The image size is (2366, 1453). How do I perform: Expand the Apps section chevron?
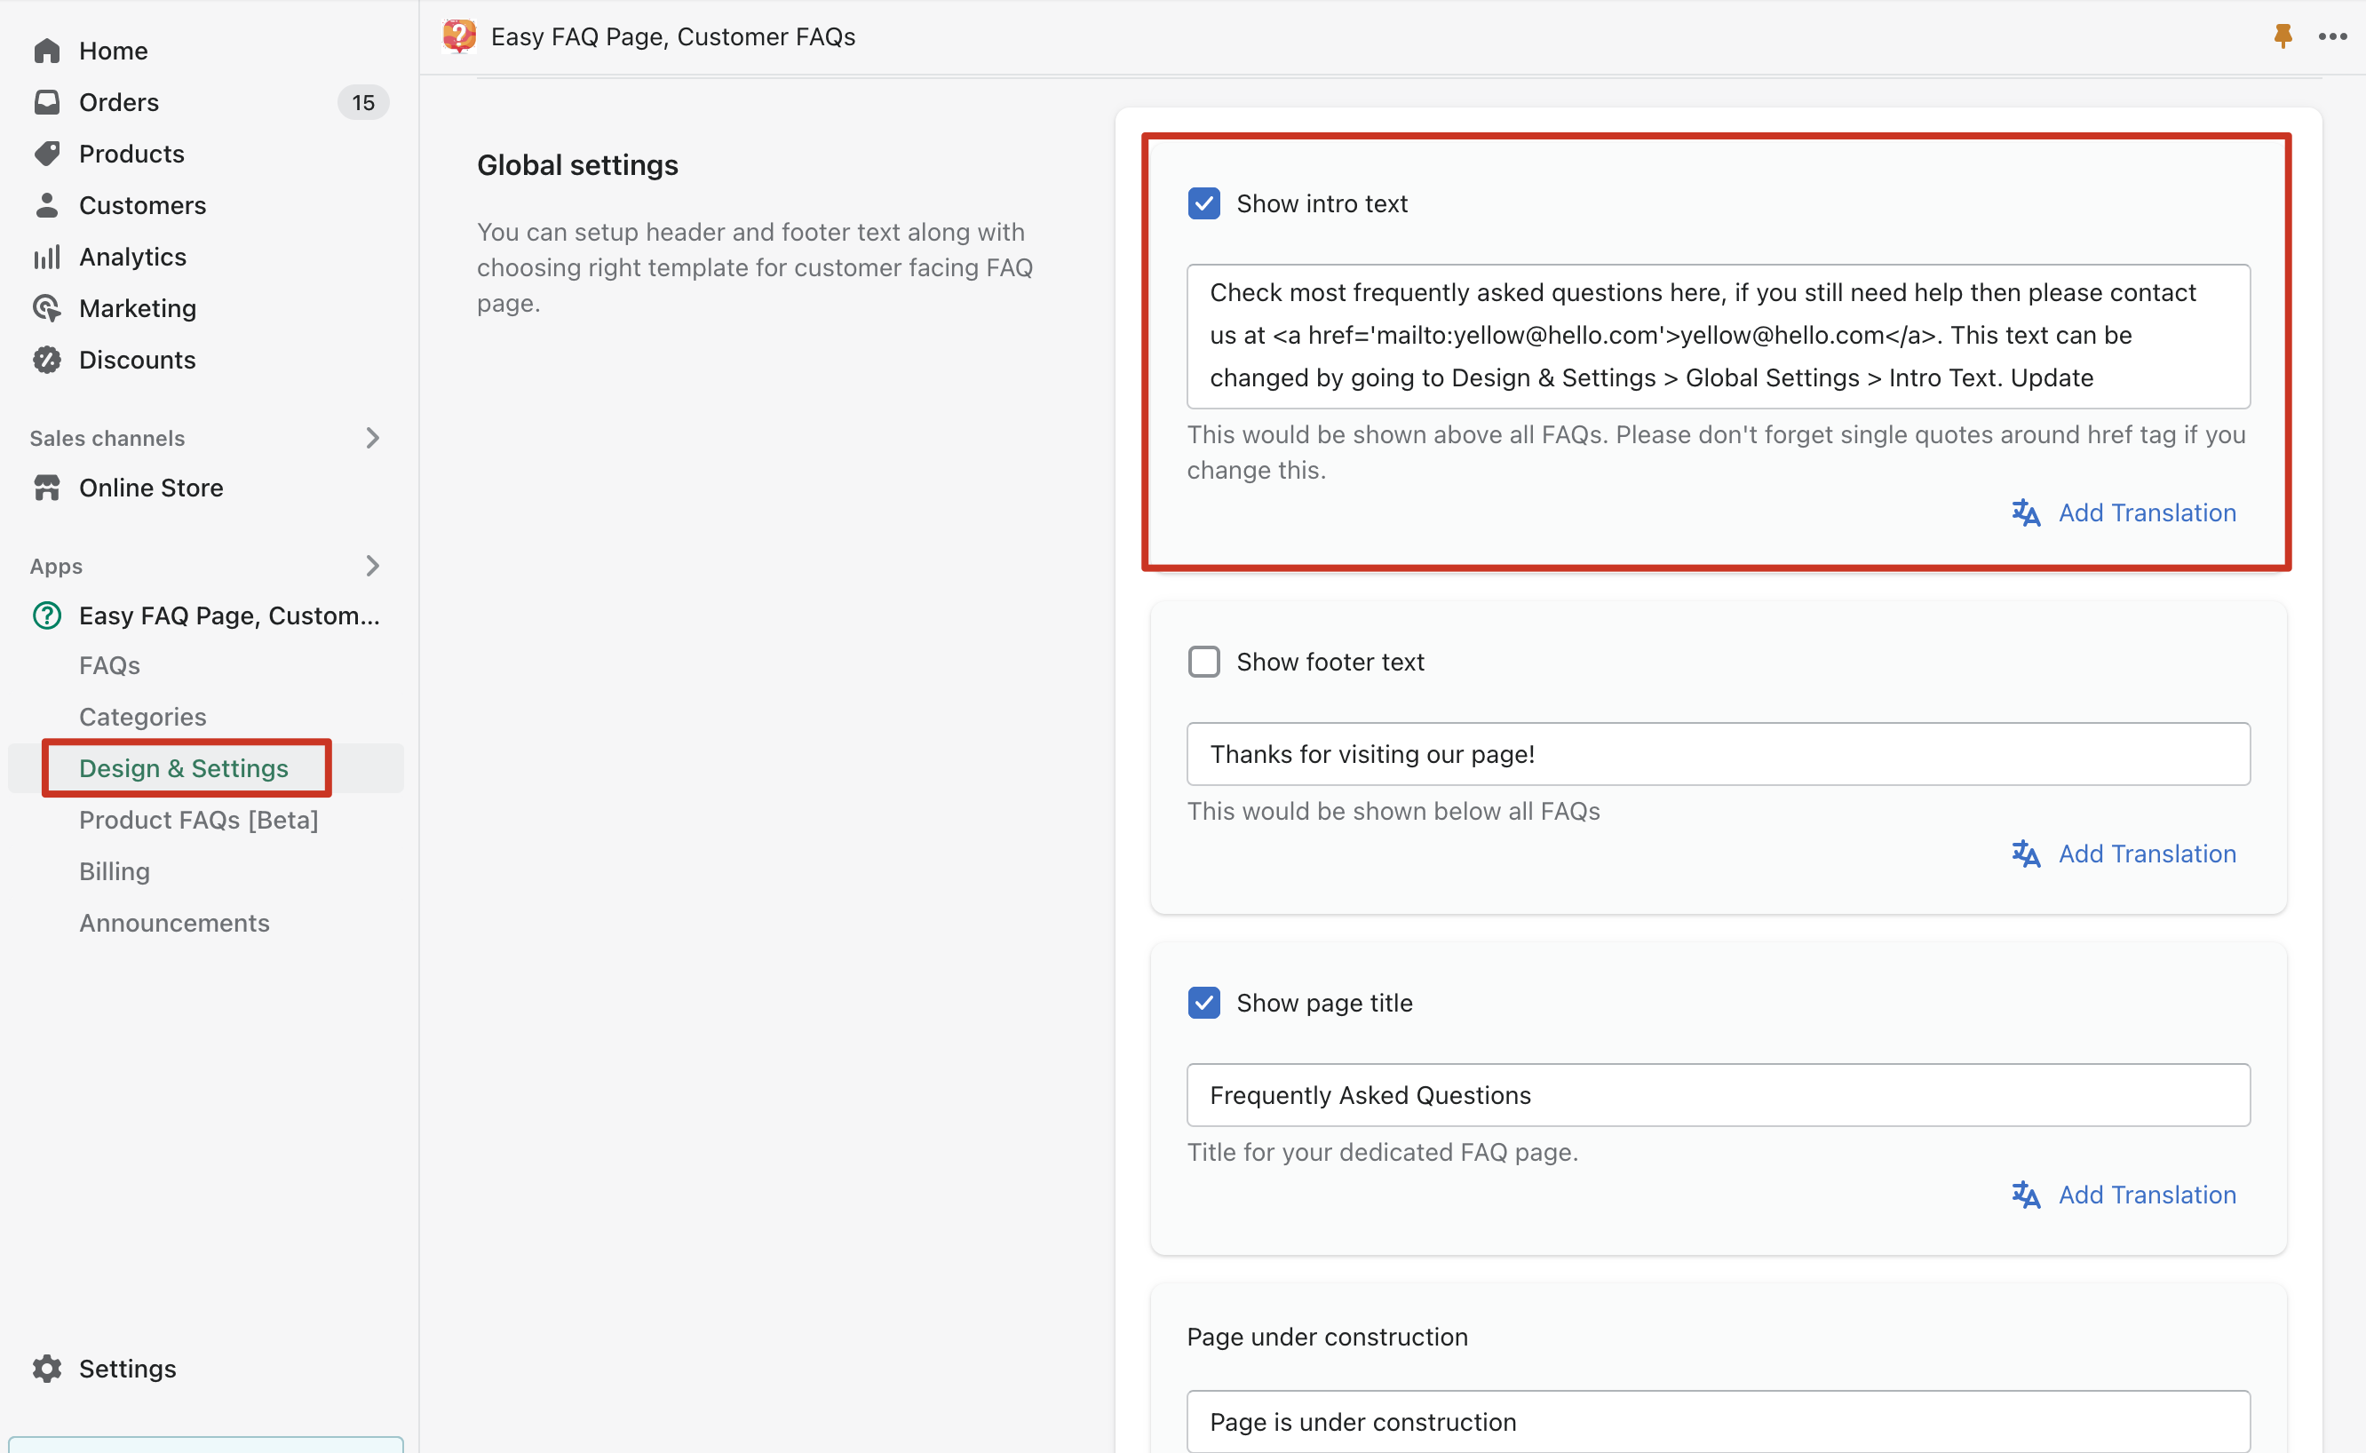pyautogui.click(x=373, y=566)
